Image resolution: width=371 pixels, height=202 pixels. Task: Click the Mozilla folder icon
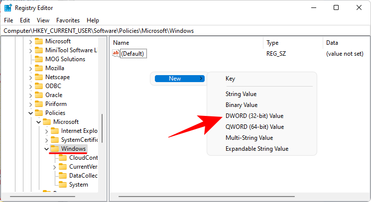click(x=39, y=68)
